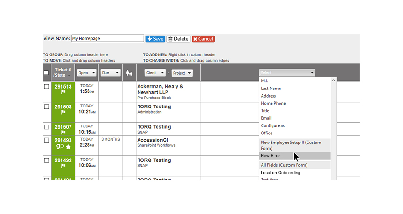This screenshot has height=214, width=403.
Task: Choose New Hires from the dropdown list
Action: (x=295, y=156)
